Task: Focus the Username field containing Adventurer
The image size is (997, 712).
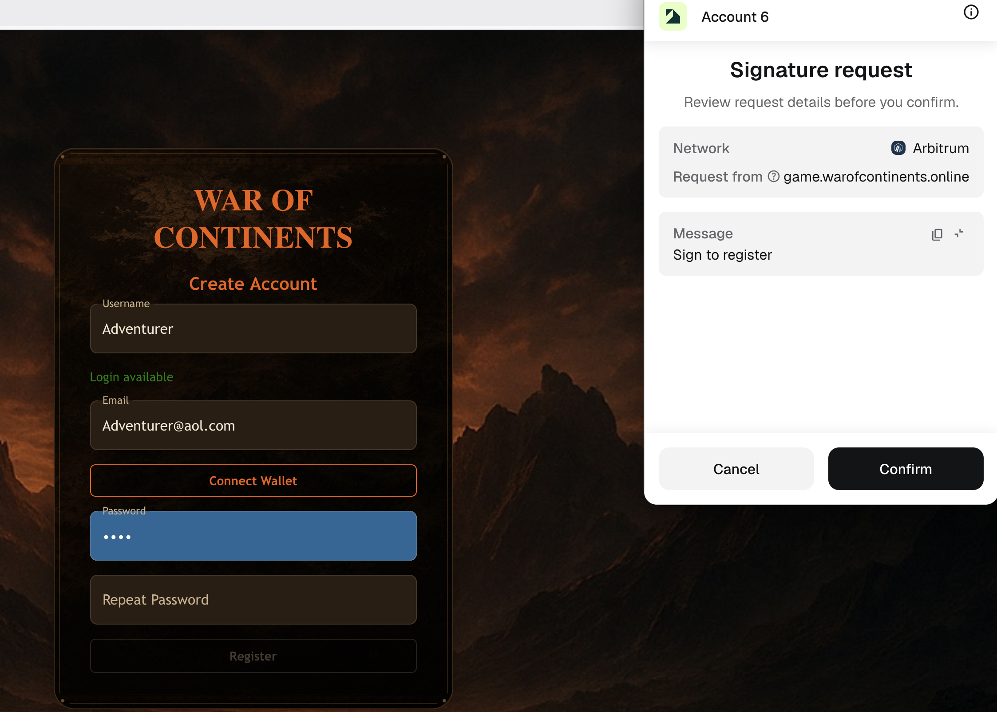Action: click(x=253, y=328)
